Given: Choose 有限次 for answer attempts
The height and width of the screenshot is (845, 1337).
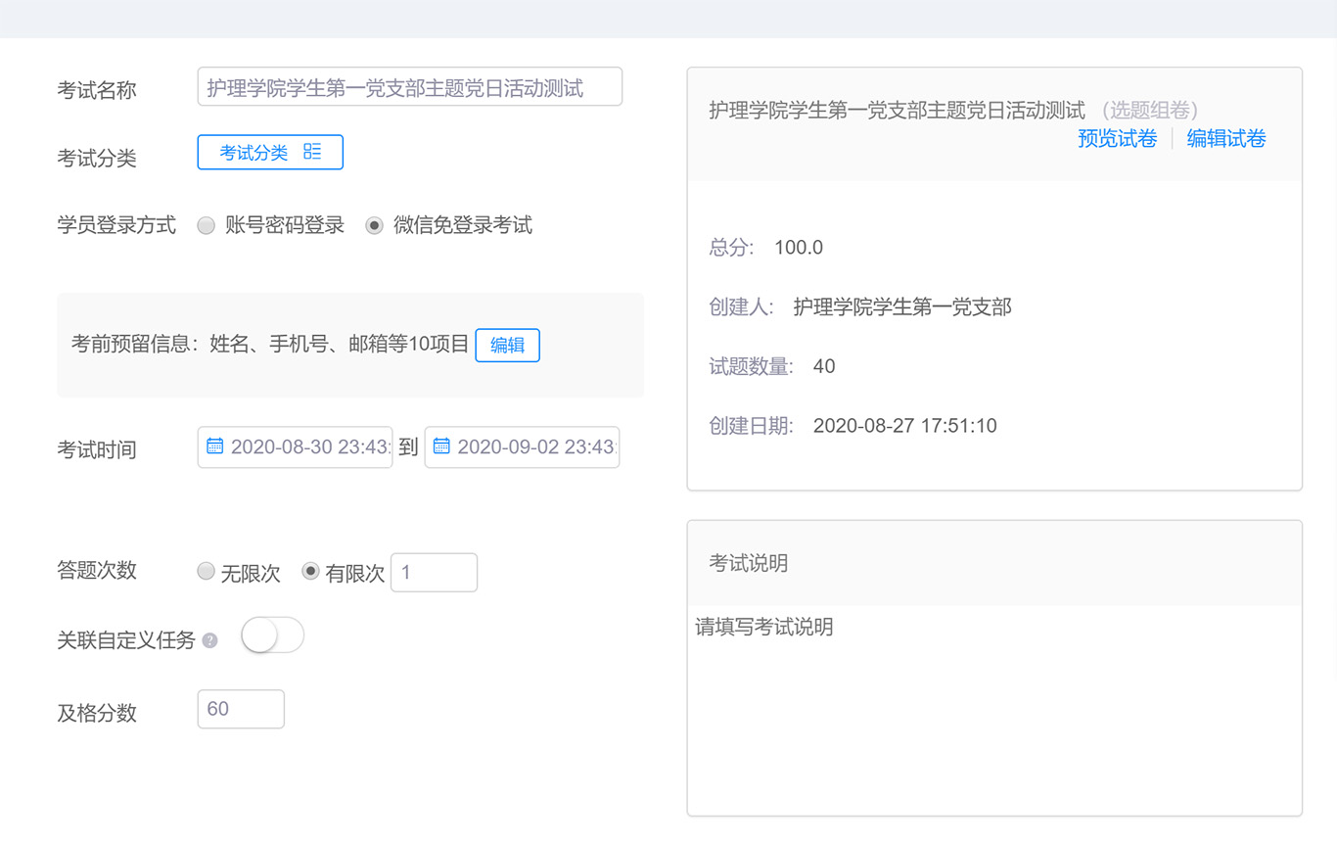Looking at the screenshot, I should click(x=310, y=572).
